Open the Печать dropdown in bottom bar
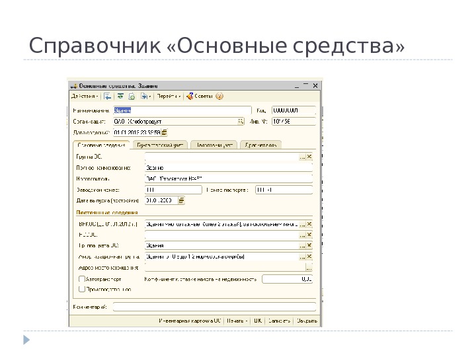476x357 pixels. tap(237, 321)
